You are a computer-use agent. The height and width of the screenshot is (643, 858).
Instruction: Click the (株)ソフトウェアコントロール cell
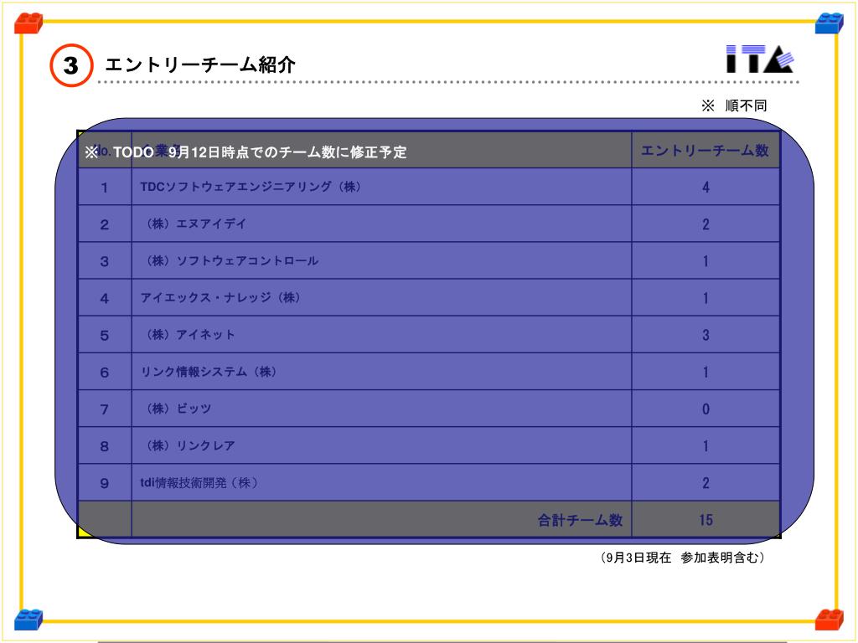tap(381, 261)
